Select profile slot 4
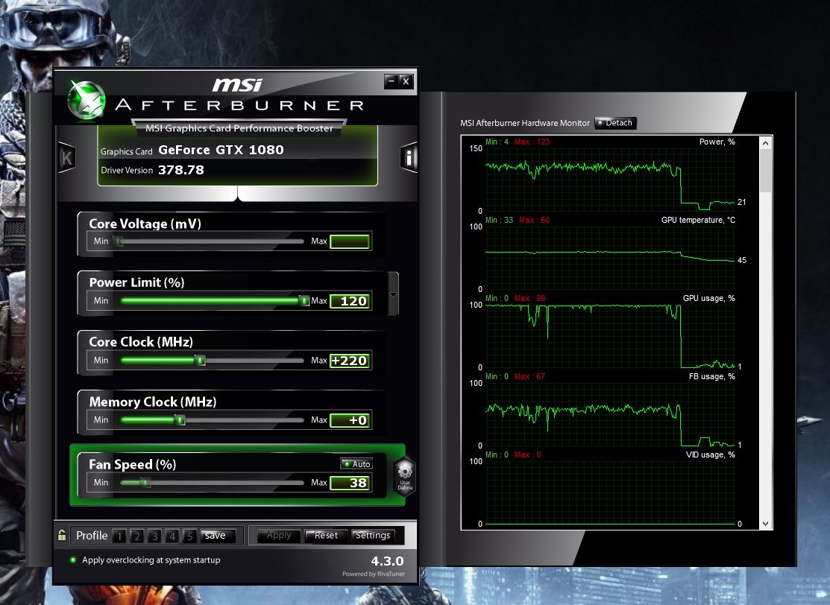 click(x=172, y=536)
